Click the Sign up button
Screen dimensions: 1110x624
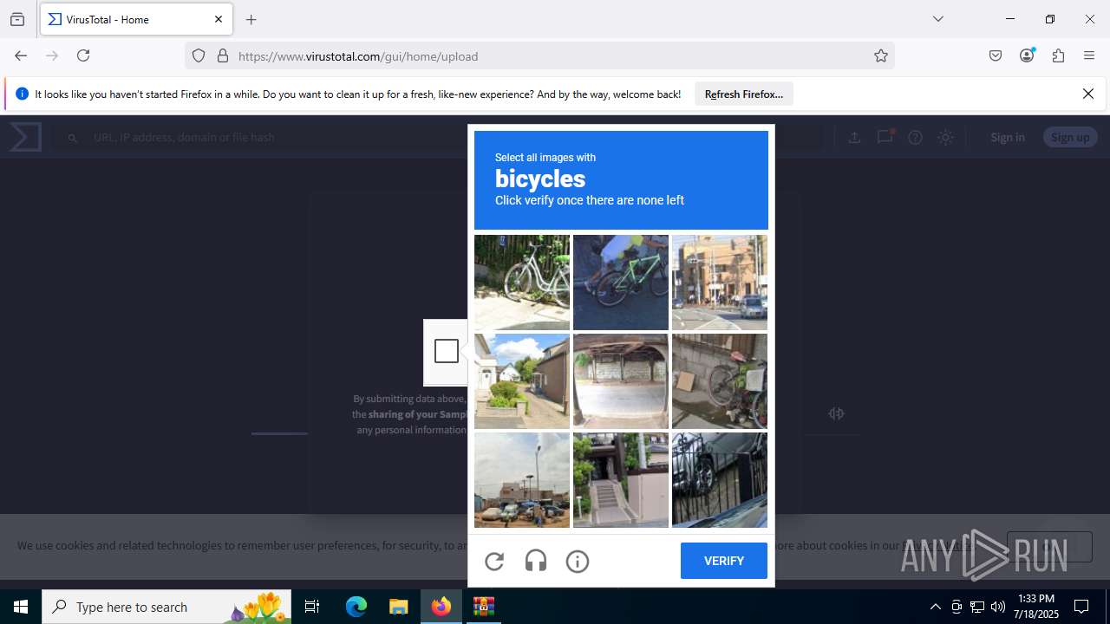pos(1070,137)
